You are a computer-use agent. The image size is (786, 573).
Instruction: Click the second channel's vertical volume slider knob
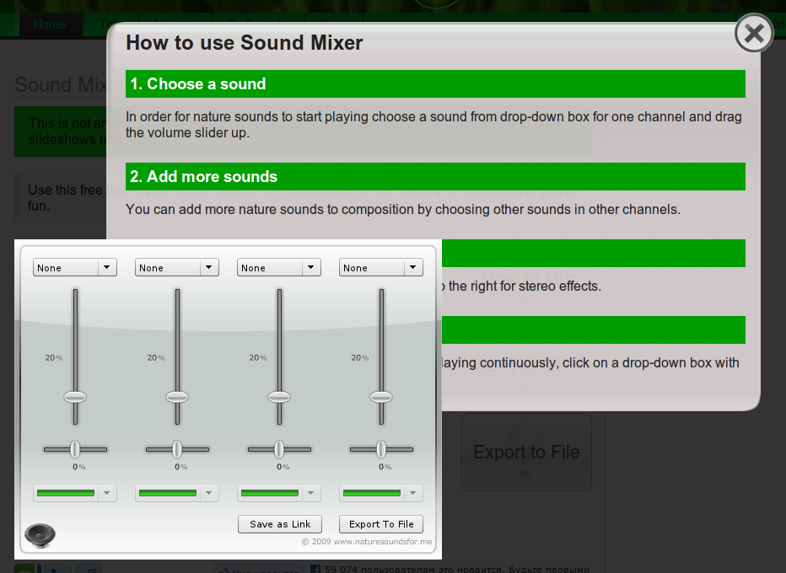(177, 396)
